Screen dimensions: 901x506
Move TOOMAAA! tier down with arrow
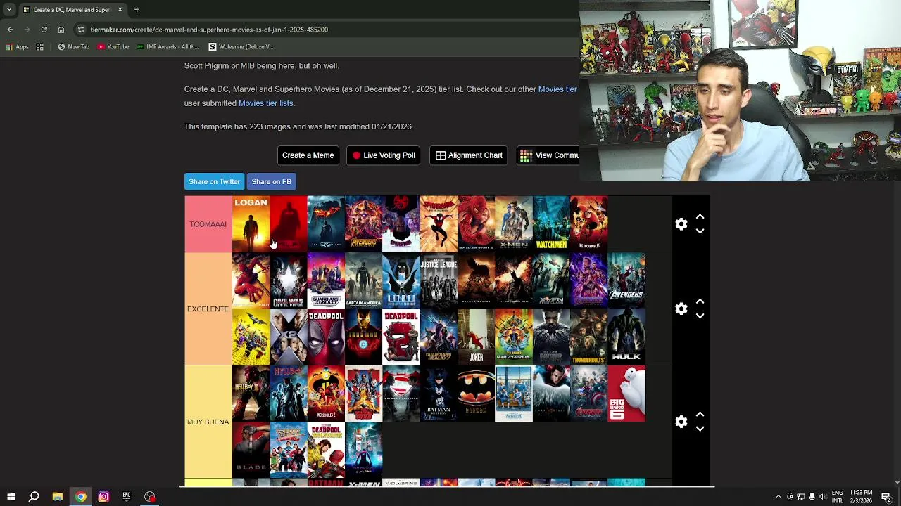click(700, 231)
